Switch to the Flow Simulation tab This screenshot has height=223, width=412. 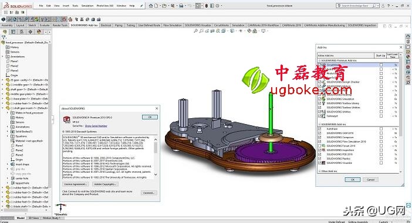[173, 25]
